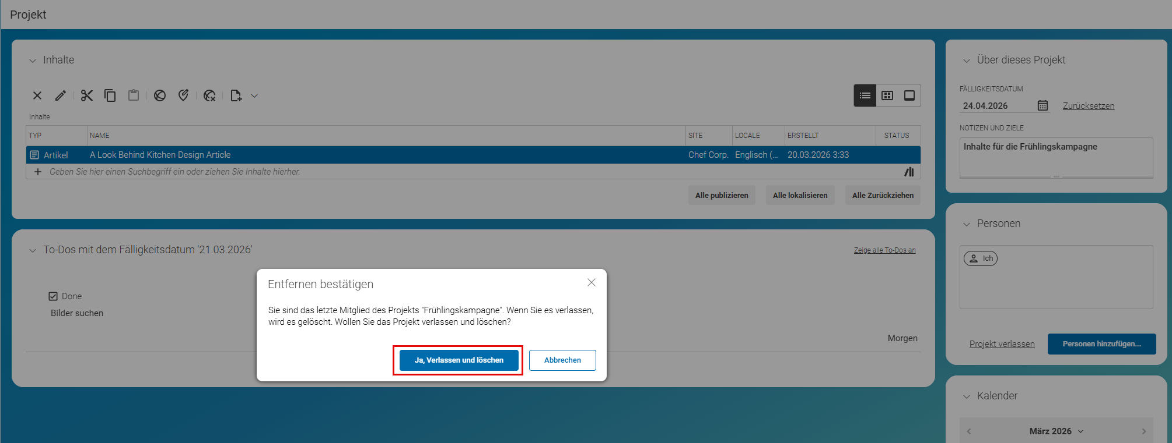This screenshot has width=1172, height=443.
Task: Click the Chef Corp. site cell
Action: pos(708,155)
